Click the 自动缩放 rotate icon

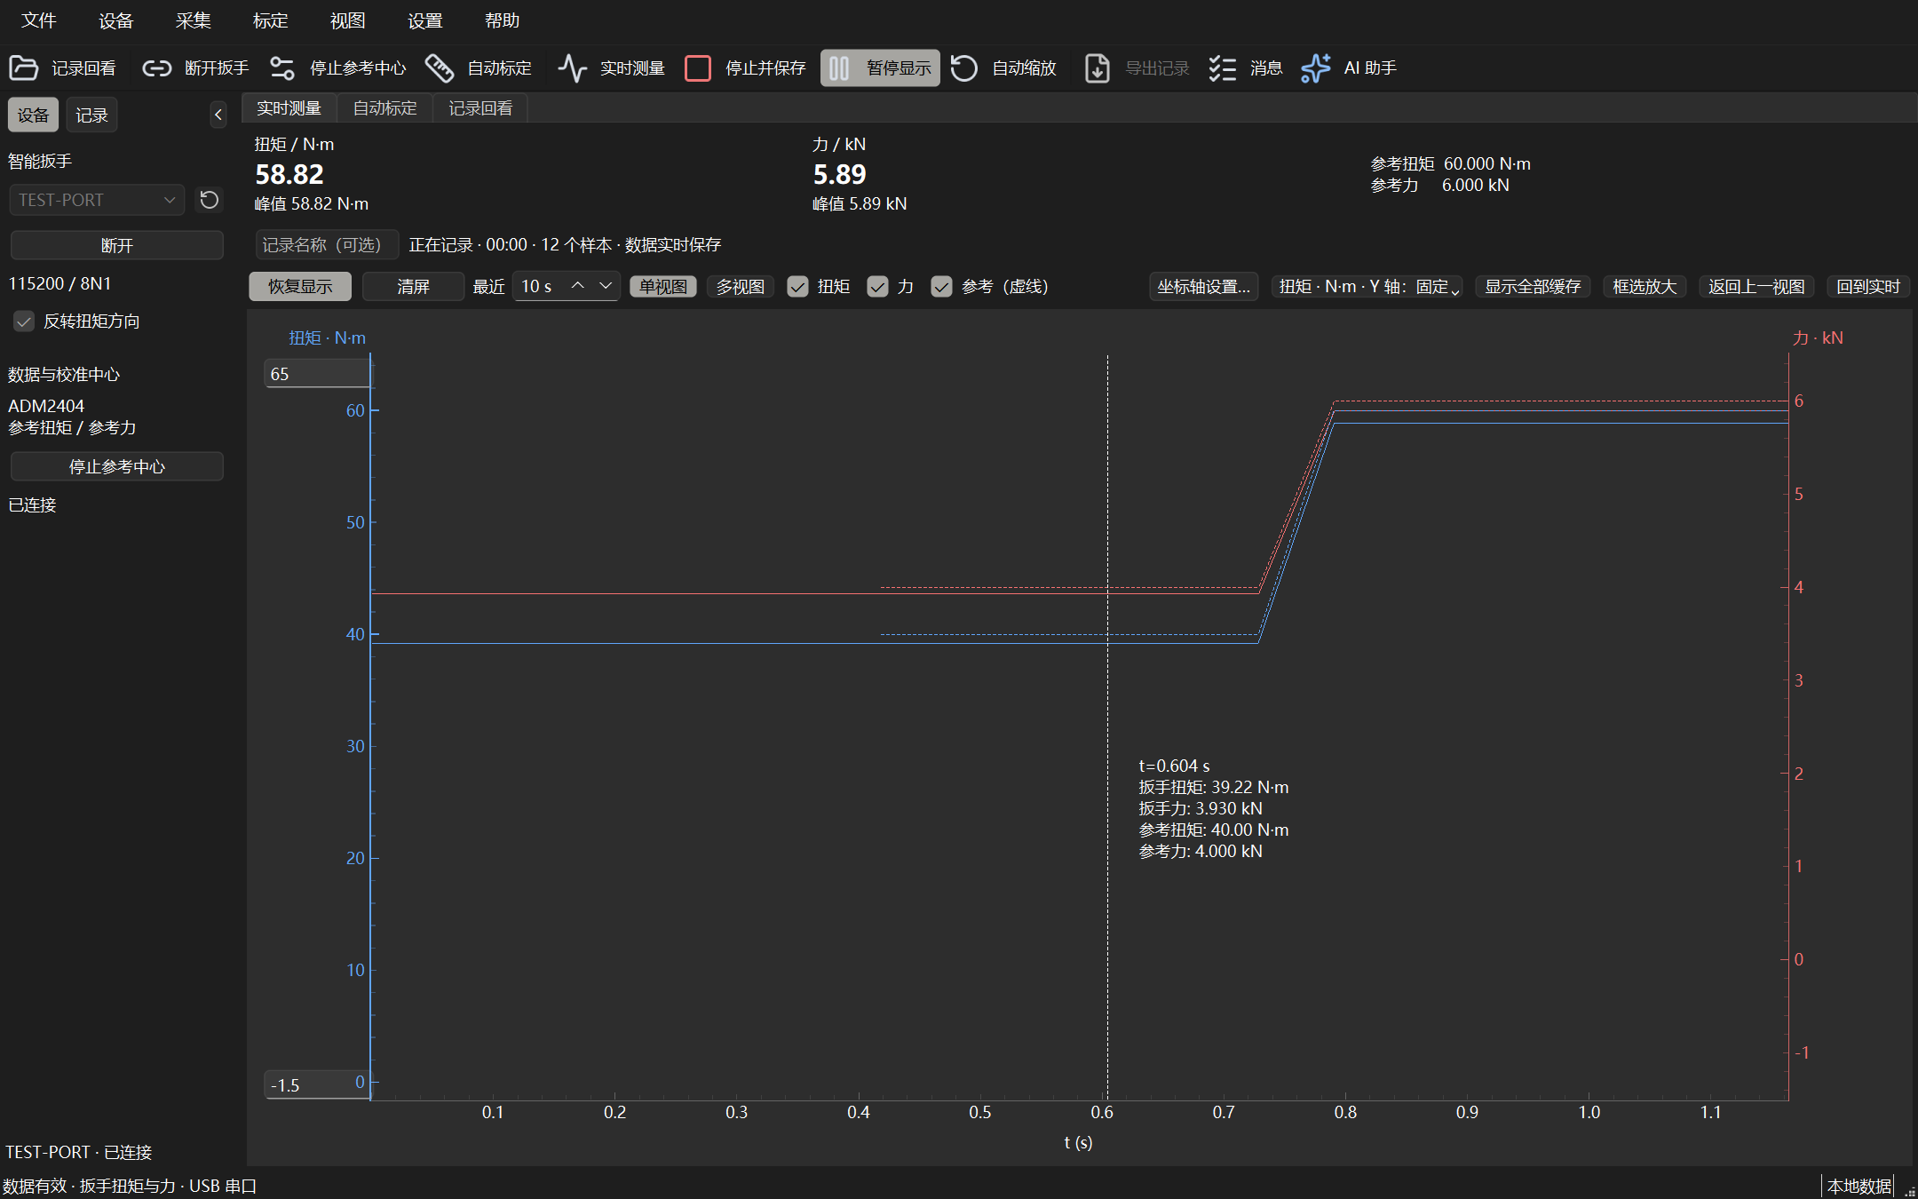pyautogui.click(x=964, y=68)
